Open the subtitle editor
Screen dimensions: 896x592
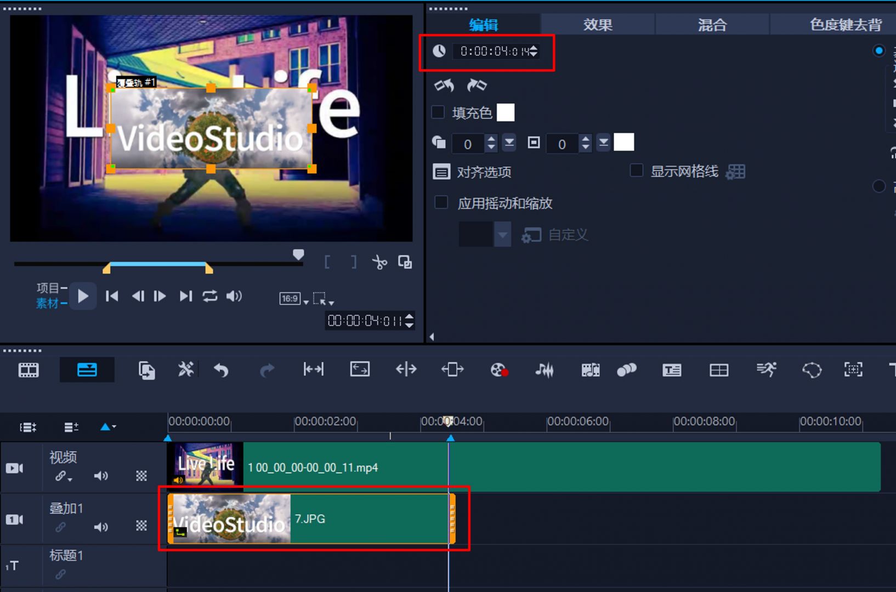(672, 371)
